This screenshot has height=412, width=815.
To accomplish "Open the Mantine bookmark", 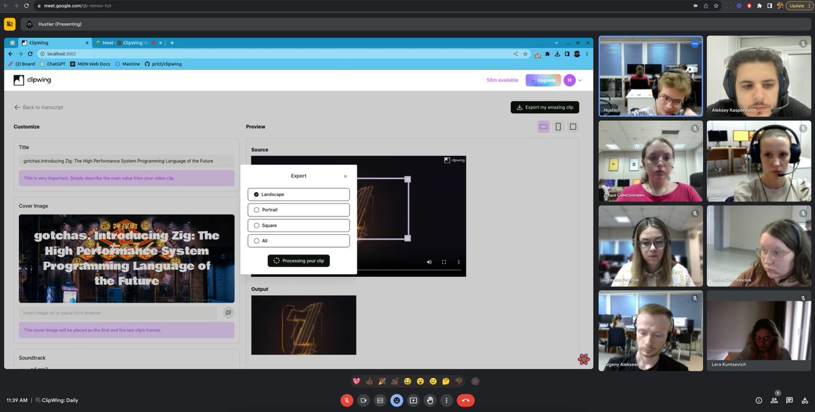I will [128, 64].
